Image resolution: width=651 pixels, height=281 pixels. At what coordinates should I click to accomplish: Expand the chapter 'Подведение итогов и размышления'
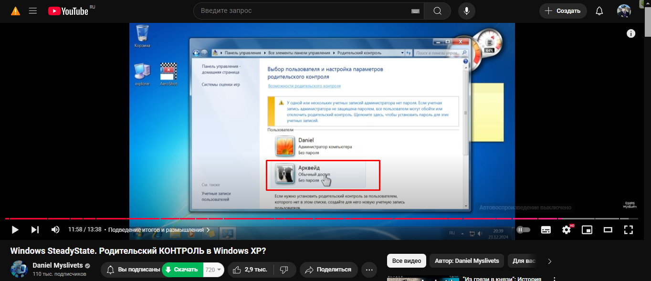tap(159, 229)
